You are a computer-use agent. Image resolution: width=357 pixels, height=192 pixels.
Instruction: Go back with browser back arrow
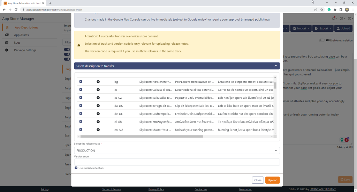(x=4, y=9)
